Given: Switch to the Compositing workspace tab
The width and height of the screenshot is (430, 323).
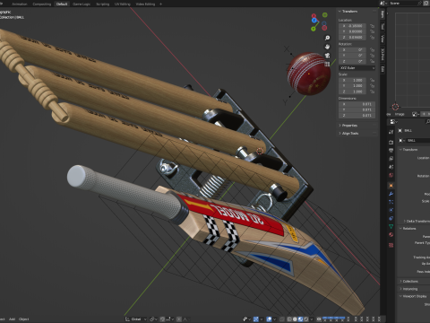Looking at the screenshot, I should [42, 4].
